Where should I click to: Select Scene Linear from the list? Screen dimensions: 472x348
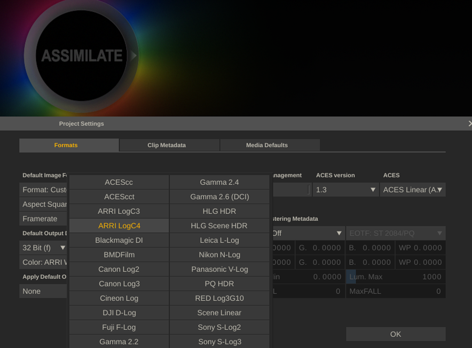point(219,313)
